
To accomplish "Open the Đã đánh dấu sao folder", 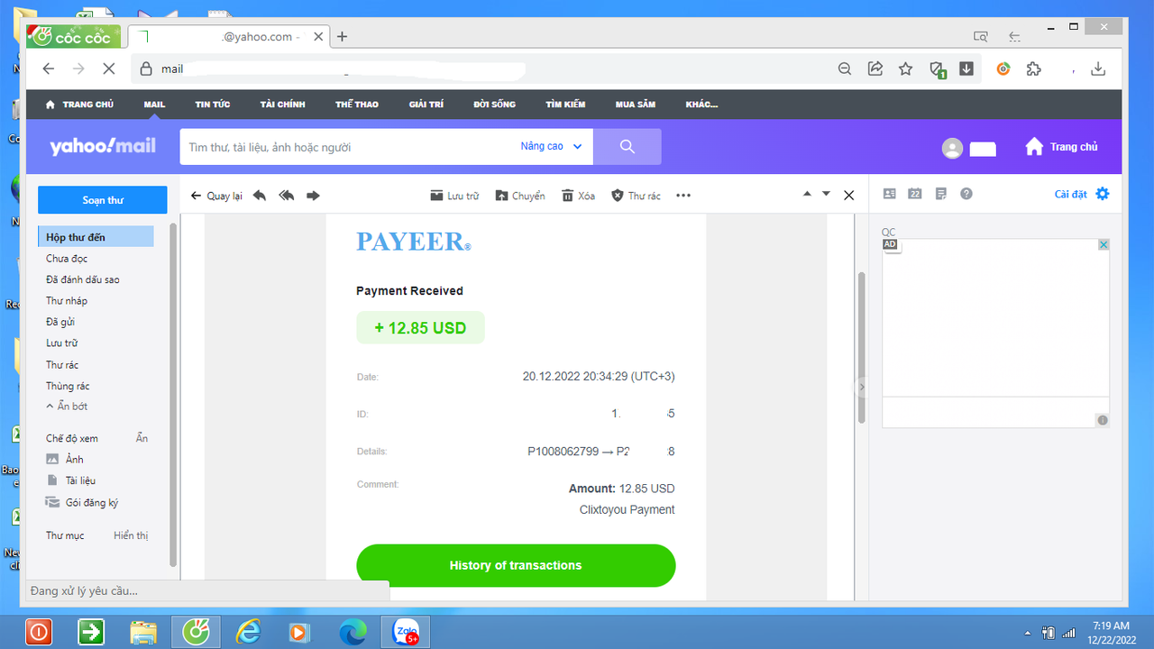I will tap(83, 279).
